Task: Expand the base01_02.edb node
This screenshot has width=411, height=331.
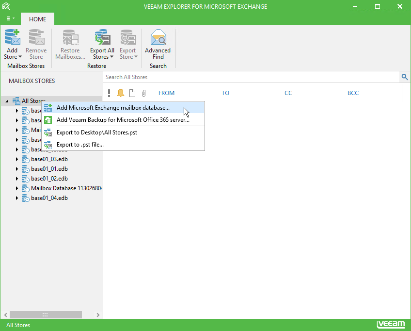Action: click(x=17, y=179)
